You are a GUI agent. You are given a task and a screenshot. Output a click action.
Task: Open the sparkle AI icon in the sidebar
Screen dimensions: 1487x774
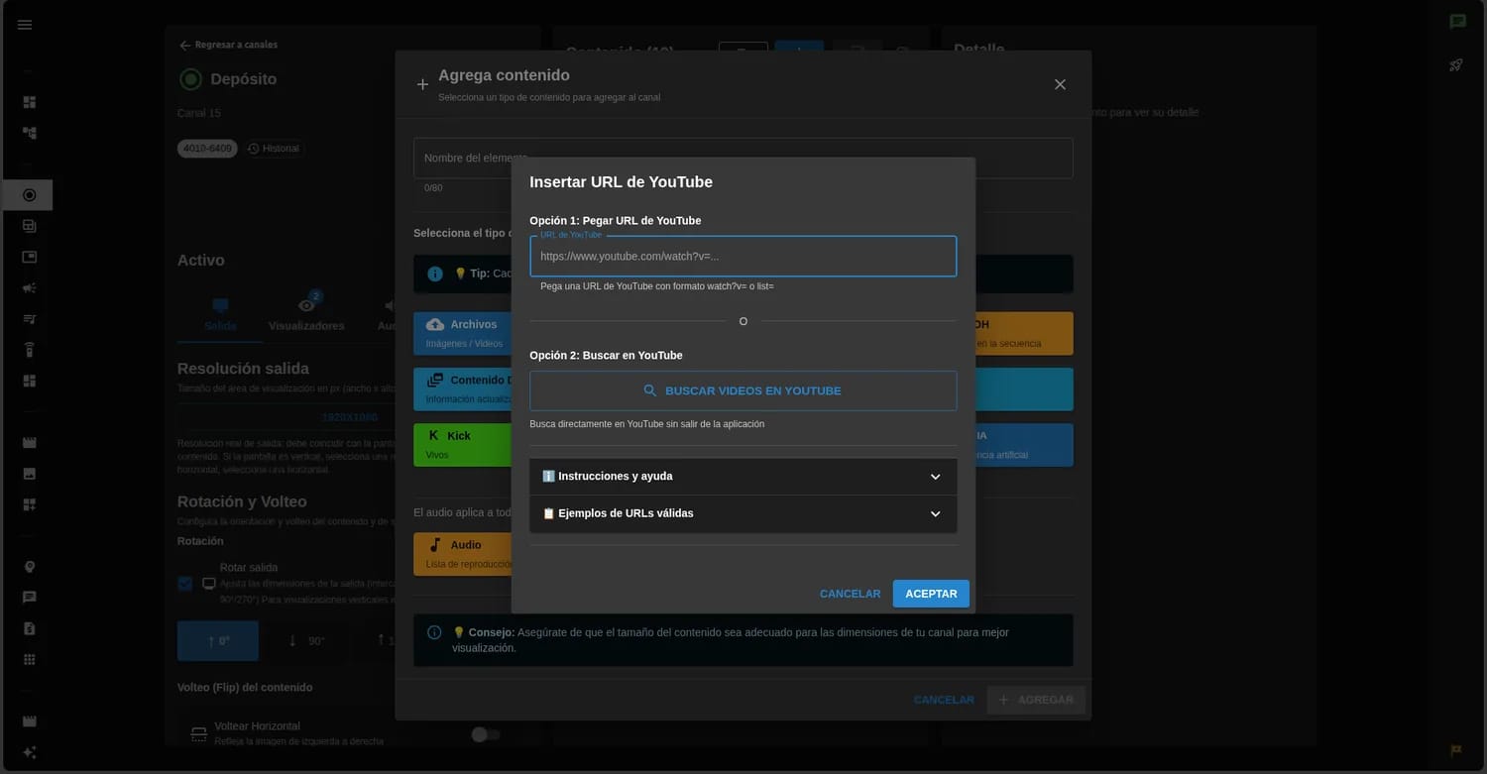29,752
